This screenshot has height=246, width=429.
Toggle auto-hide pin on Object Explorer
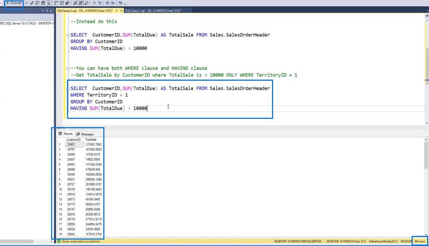[47, 11]
